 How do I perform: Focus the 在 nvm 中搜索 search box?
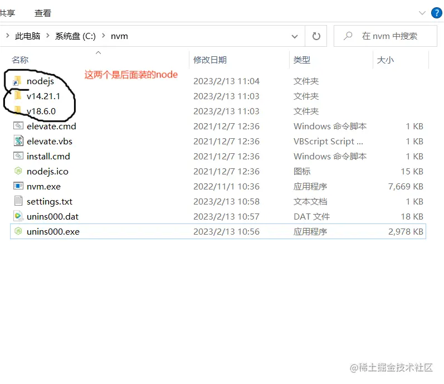386,36
